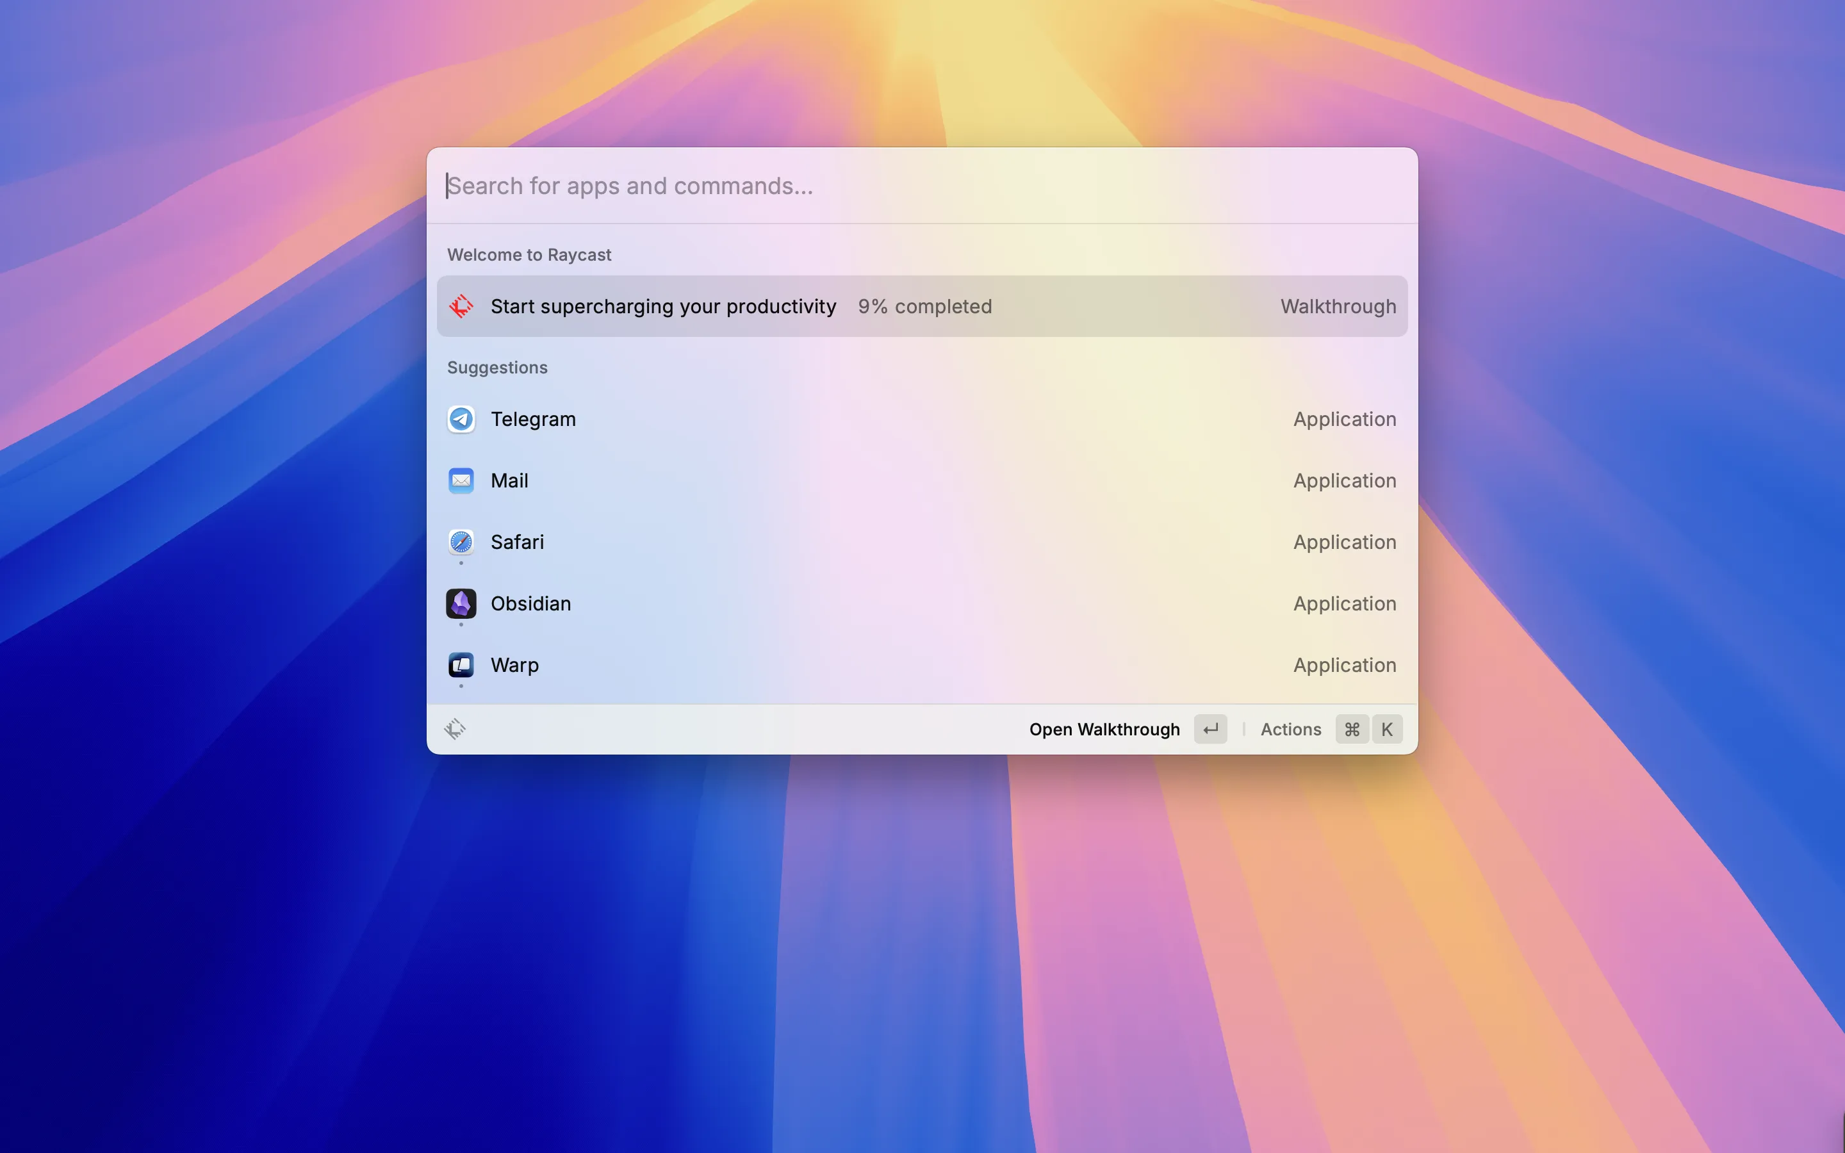Click the Safari compass icon

point(461,542)
